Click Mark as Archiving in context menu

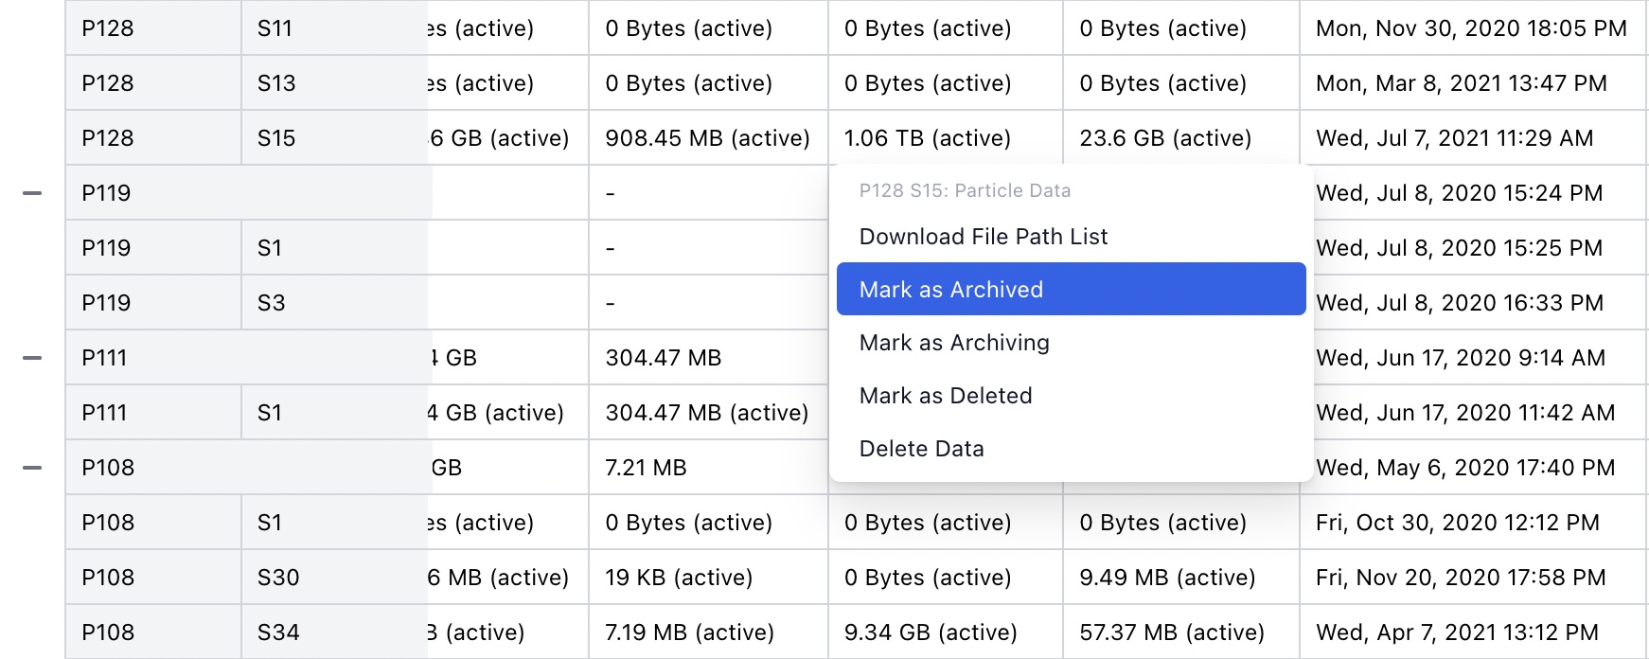click(x=953, y=343)
